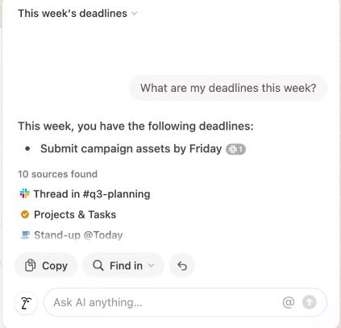Click the magnifier icon on Find in

click(98, 265)
